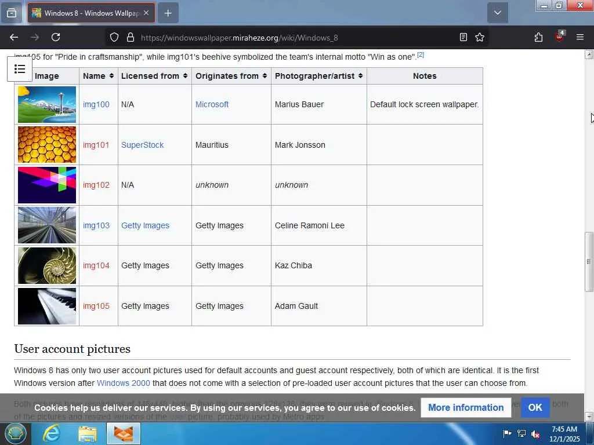Switch to the Firefox taskbar button
The width and height of the screenshot is (594, 445).
pos(124,433)
